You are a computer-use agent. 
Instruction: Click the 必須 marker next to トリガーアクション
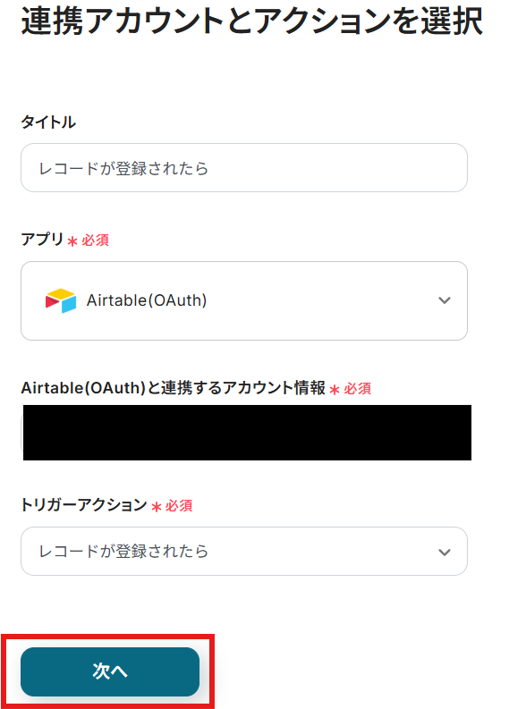tap(179, 505)
